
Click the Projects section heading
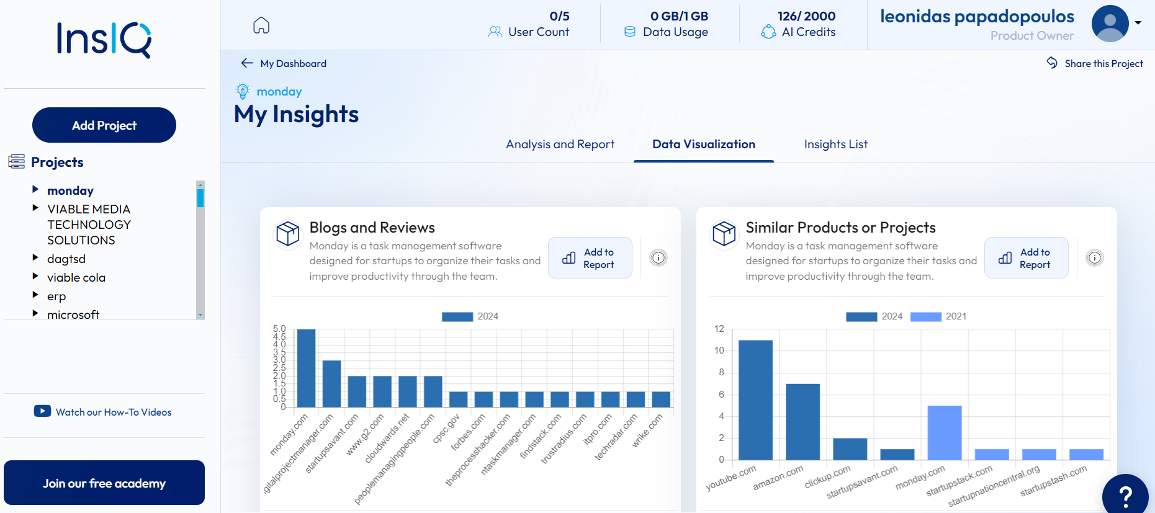(x=57, y=162)
